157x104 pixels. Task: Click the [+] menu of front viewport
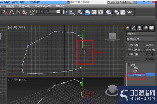(x=10, y=27)
